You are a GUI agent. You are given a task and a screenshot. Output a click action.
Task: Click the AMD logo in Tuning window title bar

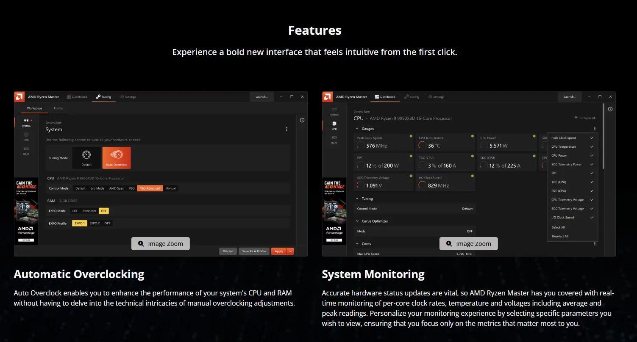19,97
